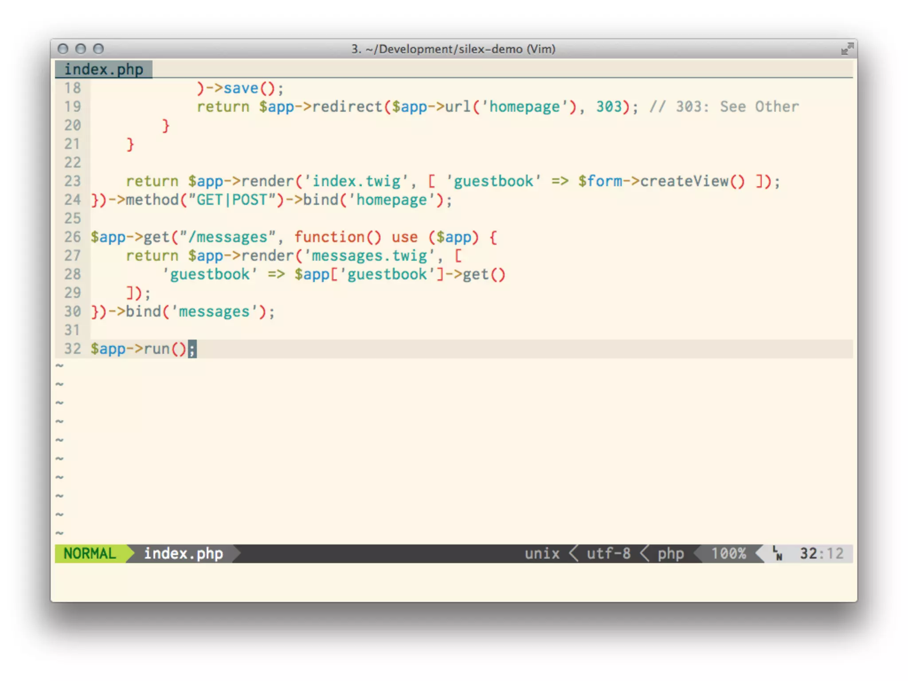Click the red close window button
The width and height of the screenshot is (908, 681).
coord(63,49)
